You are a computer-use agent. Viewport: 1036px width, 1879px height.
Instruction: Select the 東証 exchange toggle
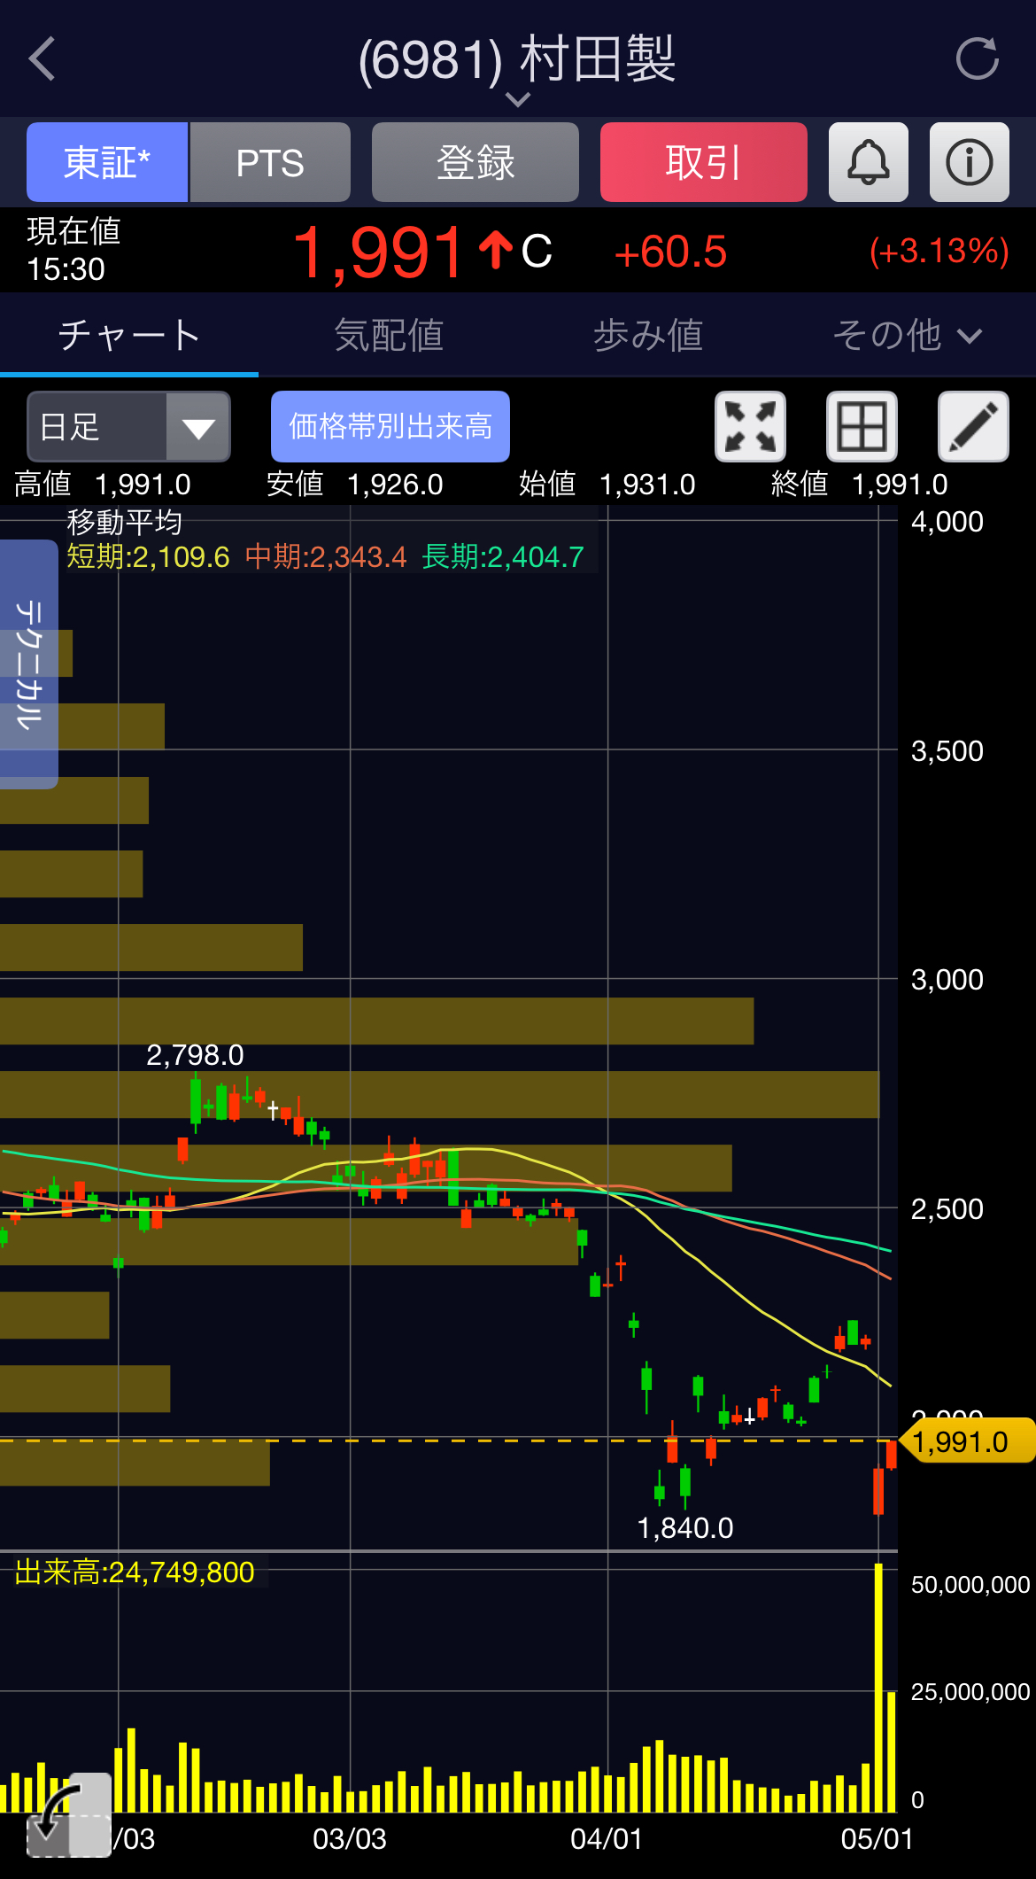(107, 162)
